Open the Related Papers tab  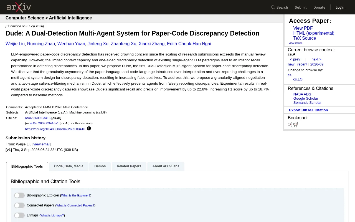click(129, 166)
